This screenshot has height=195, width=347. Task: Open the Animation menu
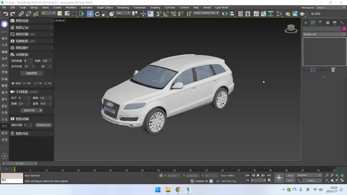(x=86, y=8)
